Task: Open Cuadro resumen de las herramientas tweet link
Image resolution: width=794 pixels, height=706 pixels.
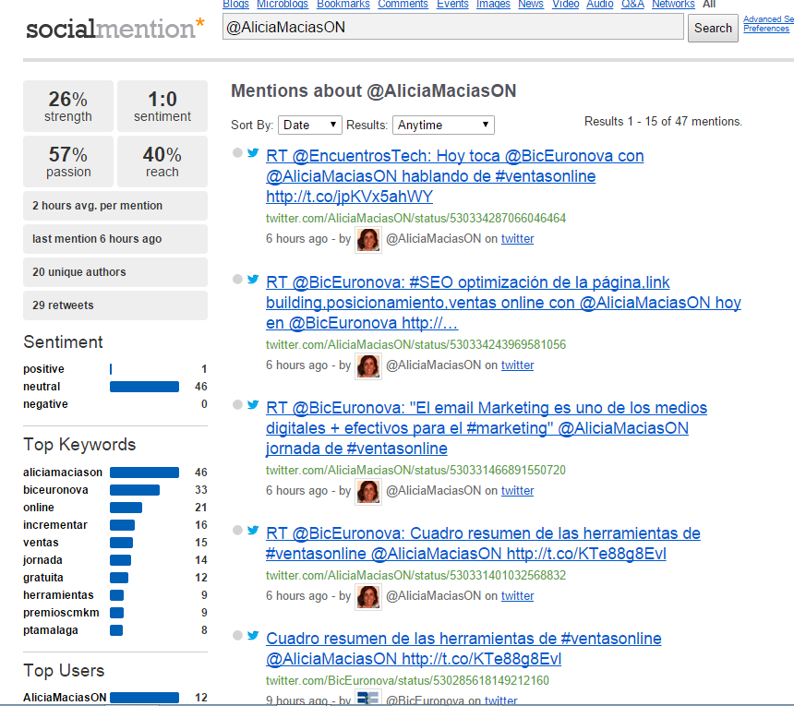Action: (463, 649)
